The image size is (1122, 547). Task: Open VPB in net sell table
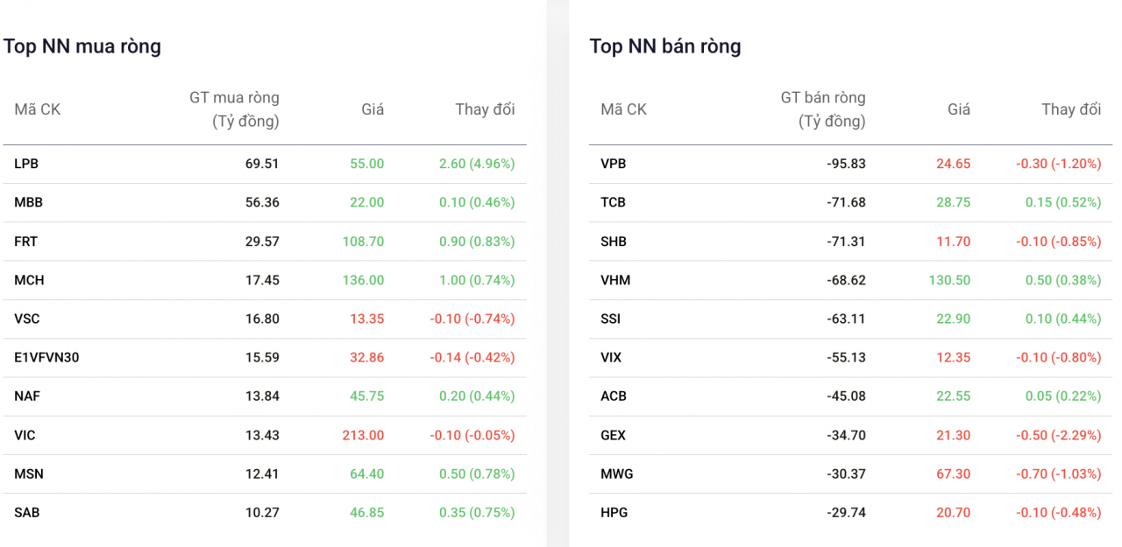[x=613, y=164]
